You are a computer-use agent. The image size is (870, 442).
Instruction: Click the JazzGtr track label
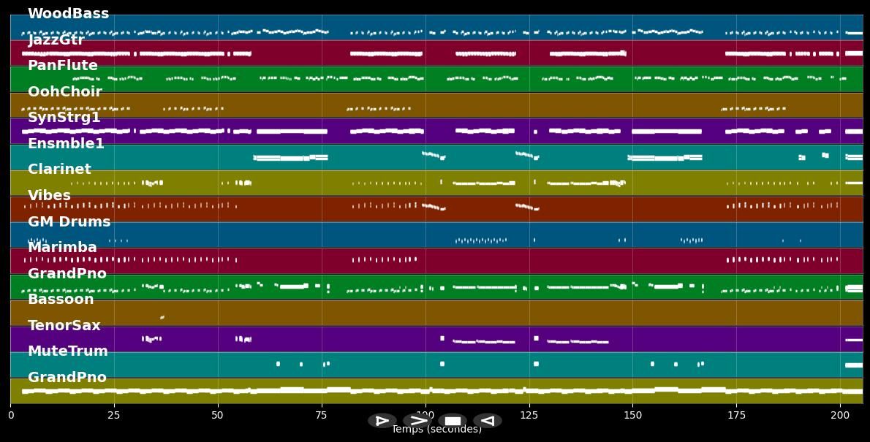[56, 40]
